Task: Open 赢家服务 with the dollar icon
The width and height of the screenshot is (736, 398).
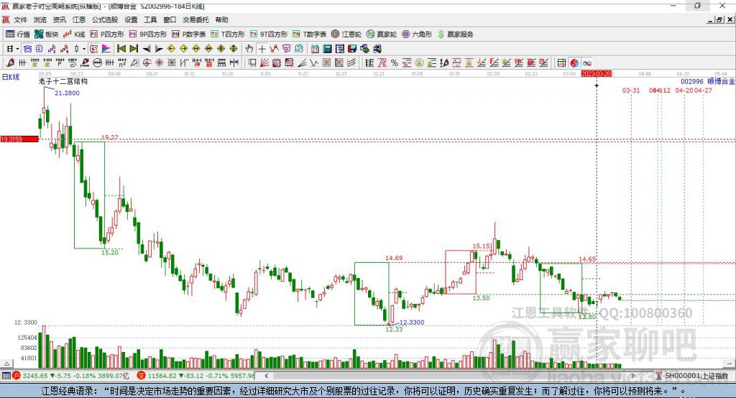Action: coord(455,34)
